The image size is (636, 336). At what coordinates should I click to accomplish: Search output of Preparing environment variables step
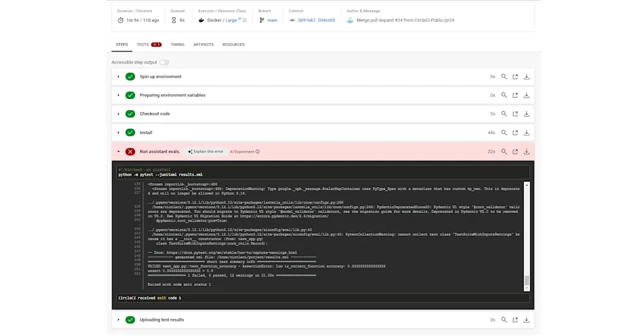[x=503, y=95]
